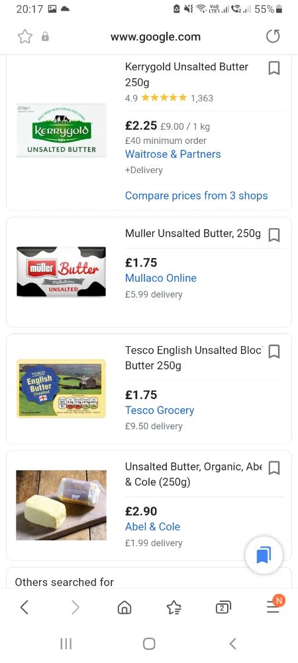Show Android recent apps button
The height and width of the screenshot is (663, 298).
[66, 644]
